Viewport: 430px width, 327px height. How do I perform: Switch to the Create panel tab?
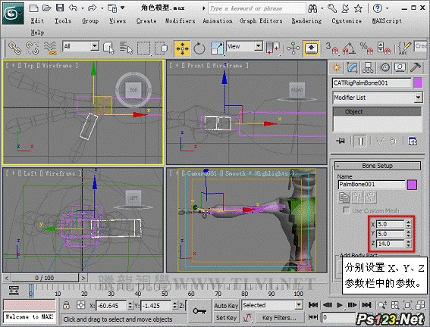coord(337,67)
